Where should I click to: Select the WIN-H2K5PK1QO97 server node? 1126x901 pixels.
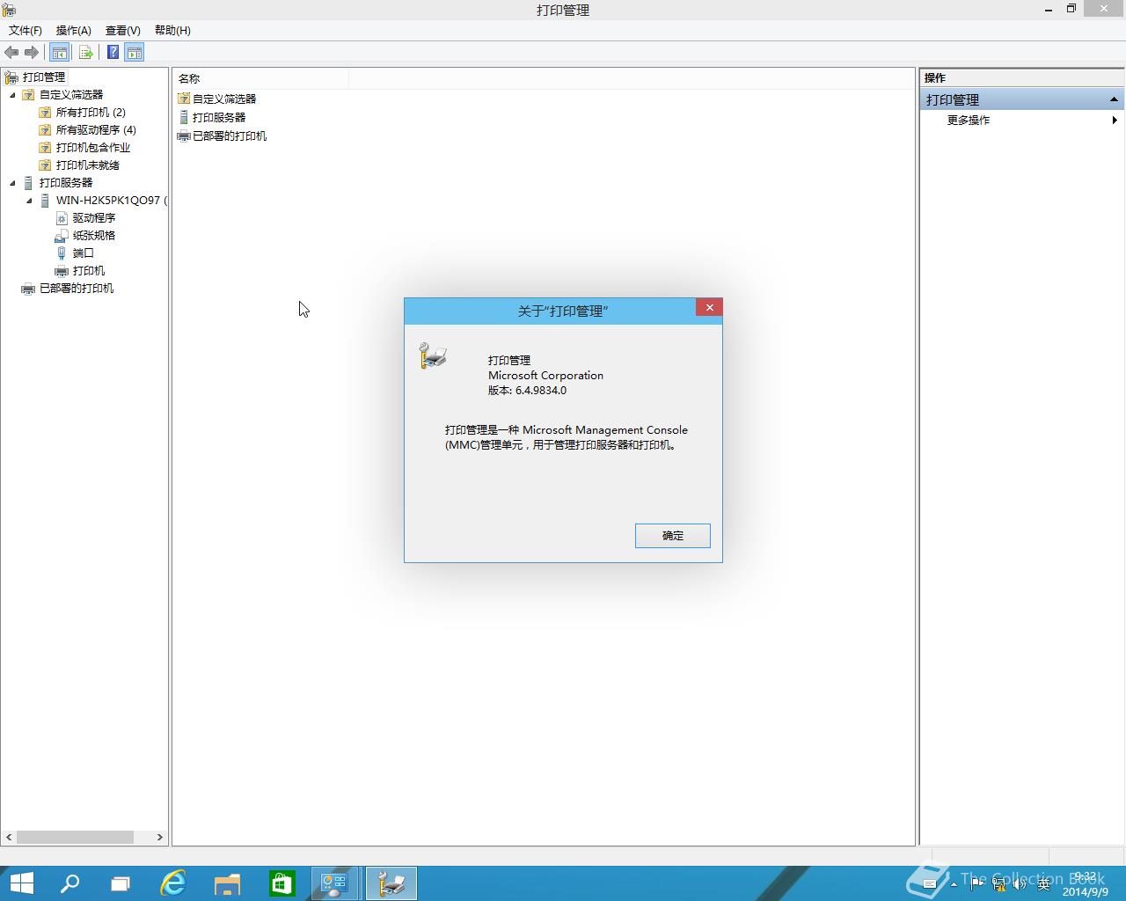click(108, 201)
